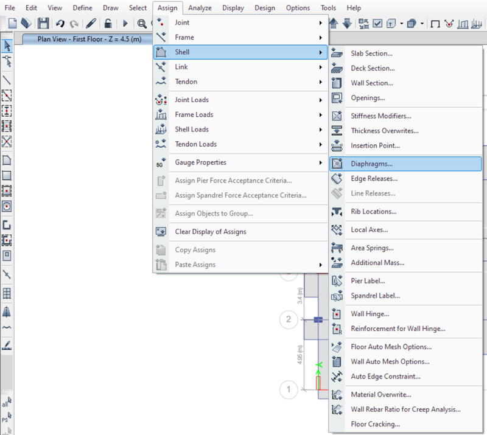Open the Design menu
Viewport: 487px width, 435px height.
[x=265, y=8]
